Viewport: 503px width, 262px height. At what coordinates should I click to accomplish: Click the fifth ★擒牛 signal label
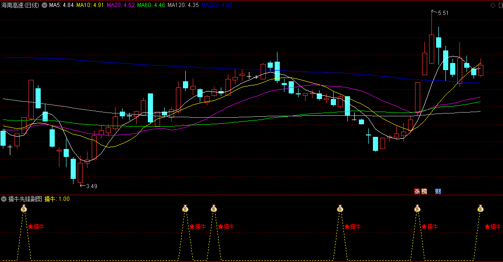430,227
